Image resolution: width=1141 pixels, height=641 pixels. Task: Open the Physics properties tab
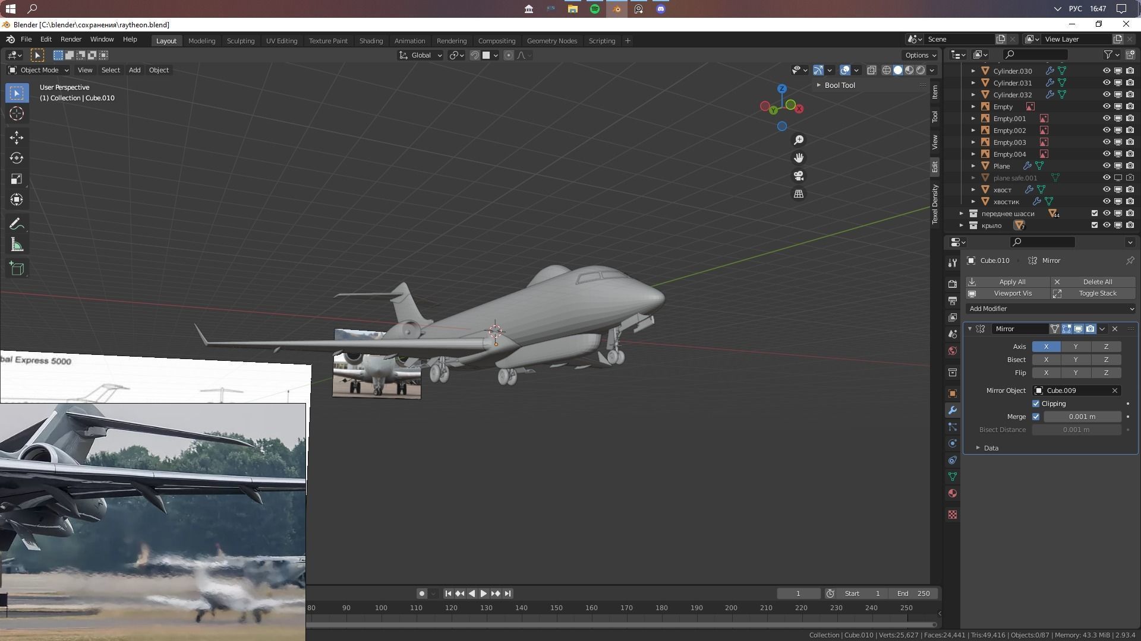pyautogui.click(x=953, y=443)
